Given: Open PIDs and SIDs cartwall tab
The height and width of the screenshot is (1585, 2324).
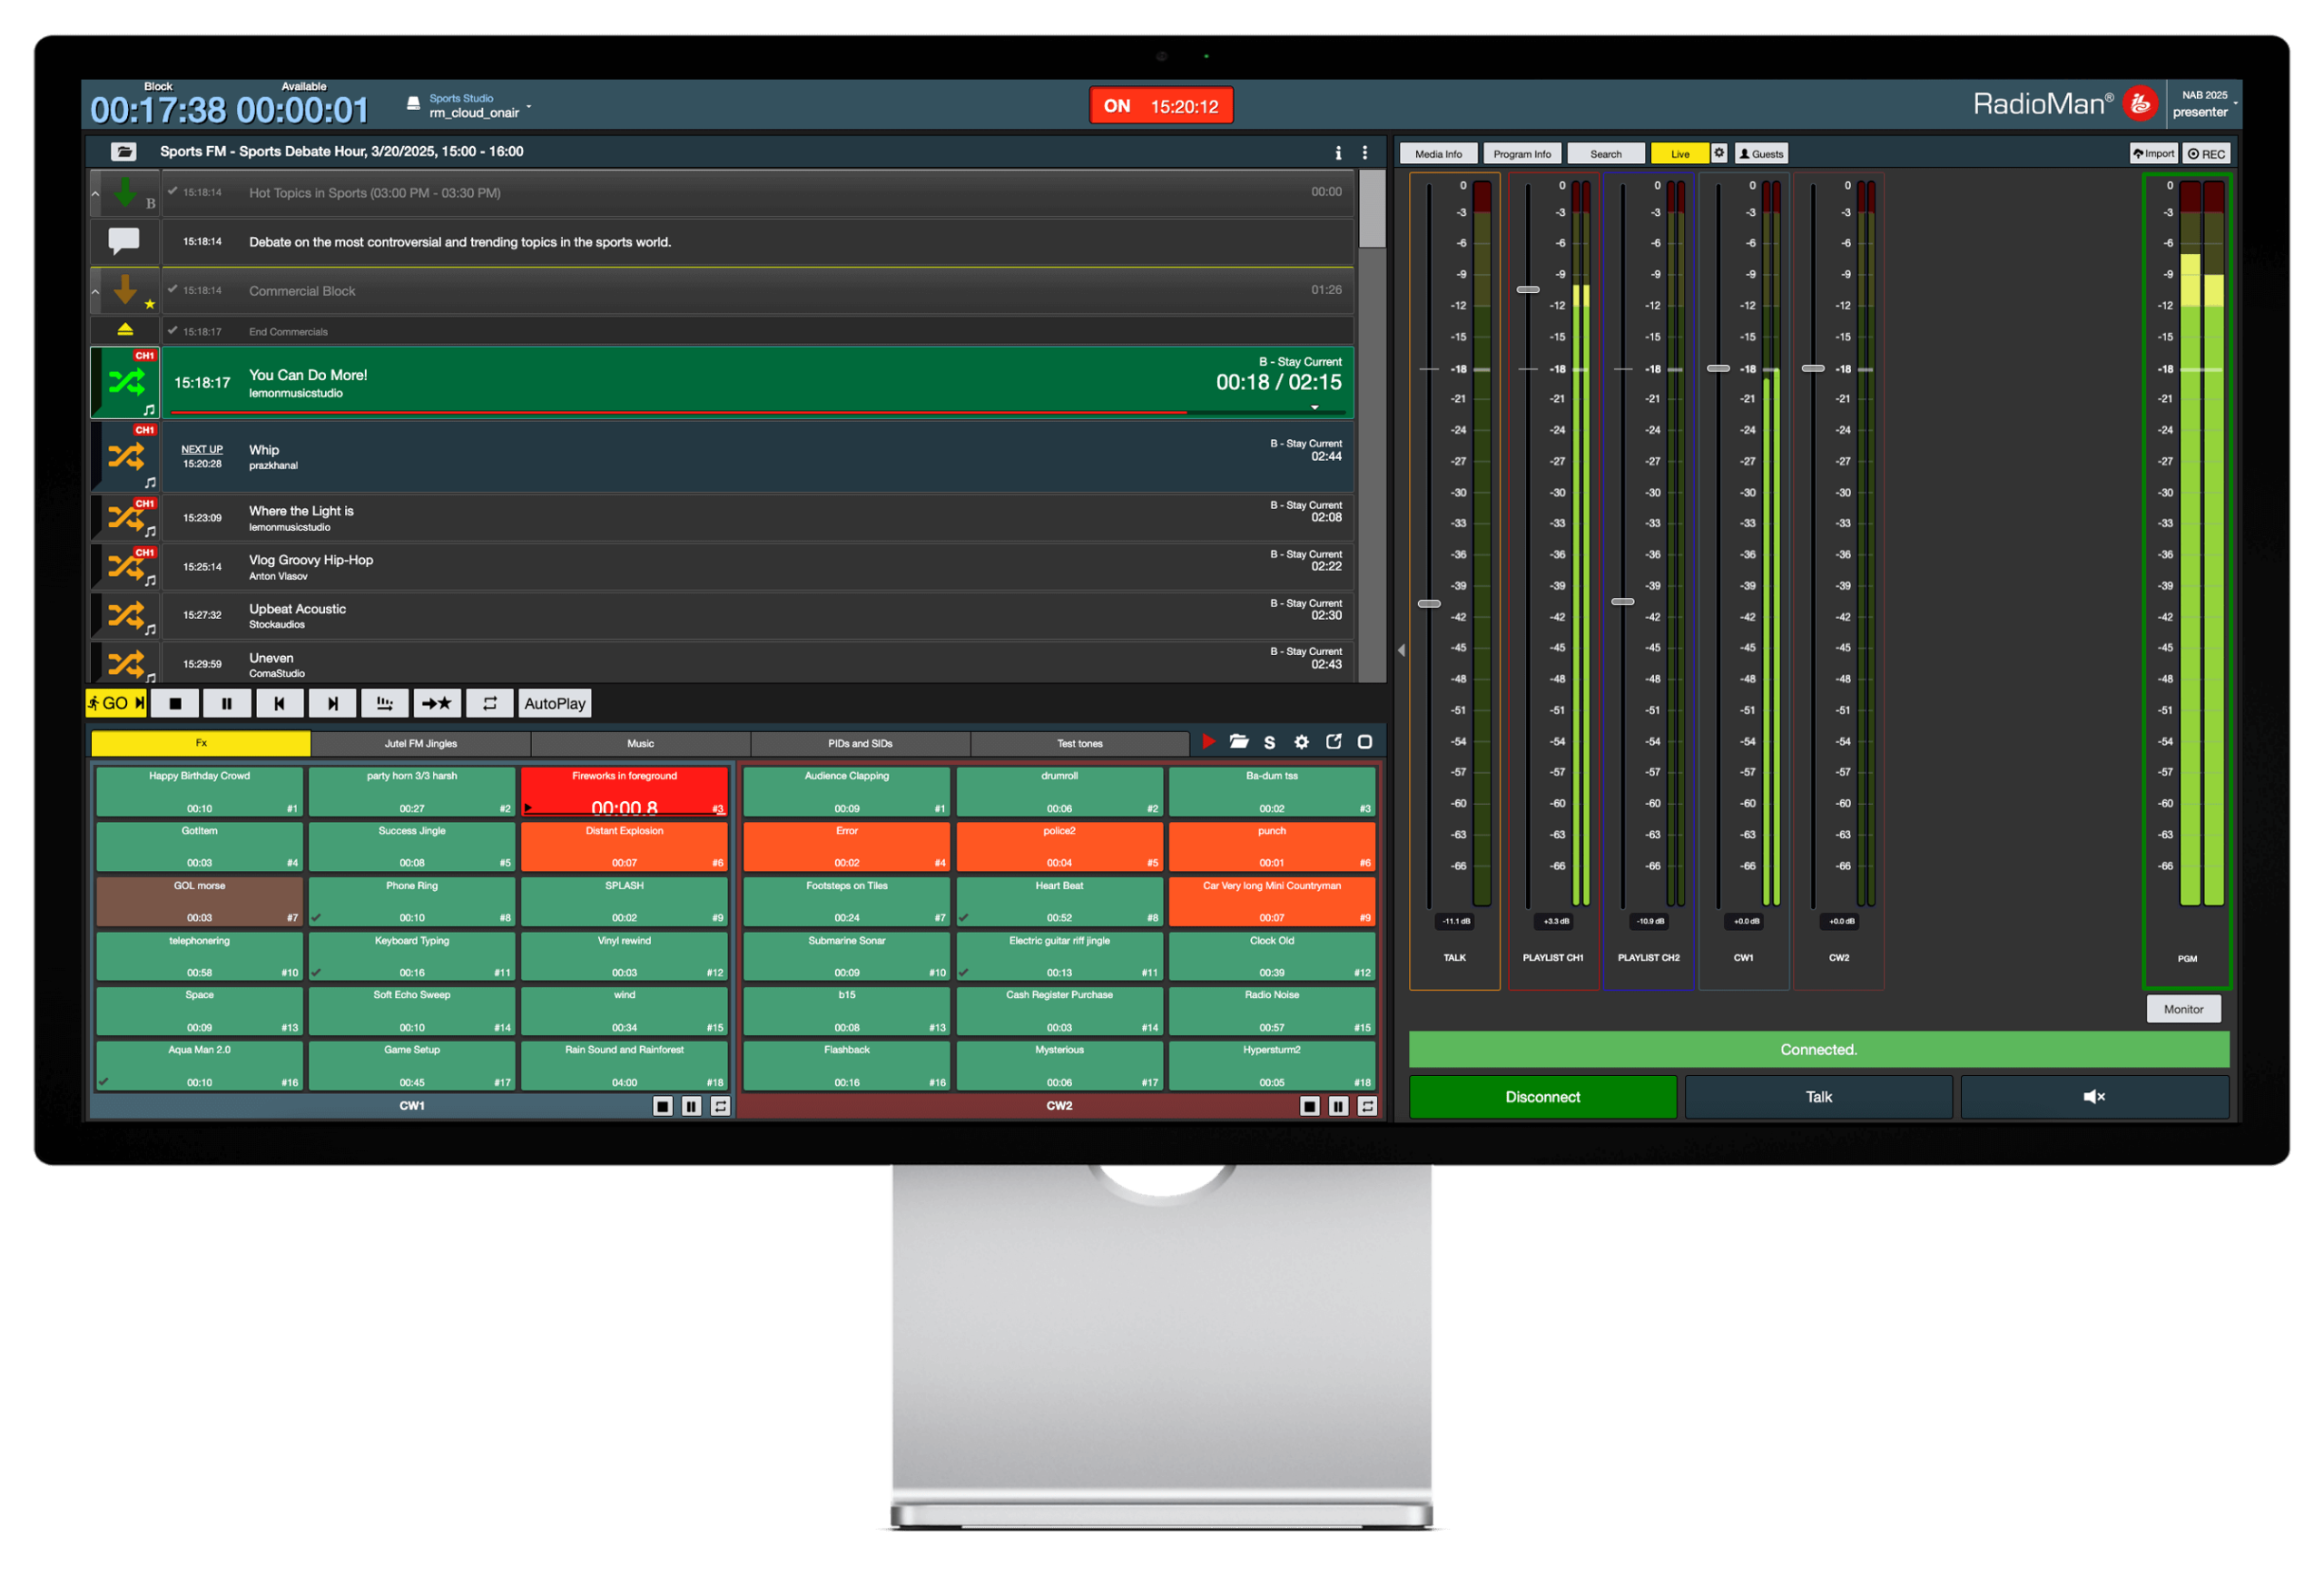Looking at the screenshot, I should click(860, 744).
